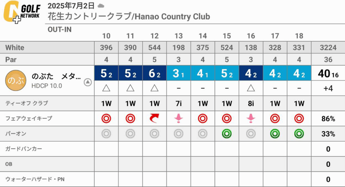345x187 pixels.
Task: Click the total score 40 cell
Action: pyautogui.click(x=328, y=73)
